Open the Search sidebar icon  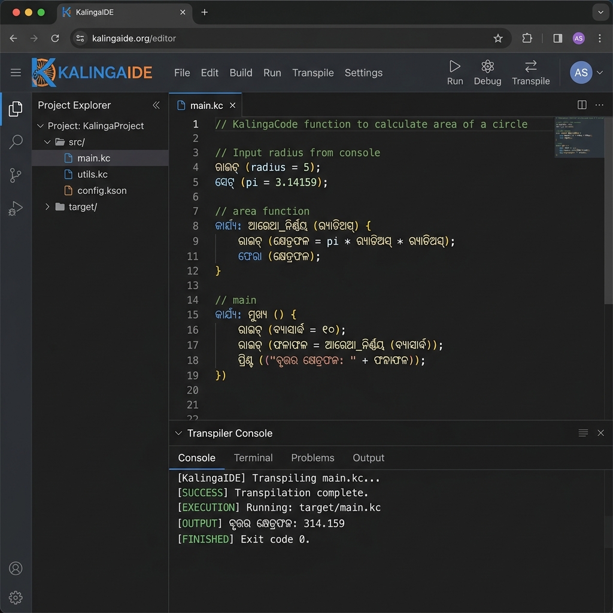tap(16, 142)
